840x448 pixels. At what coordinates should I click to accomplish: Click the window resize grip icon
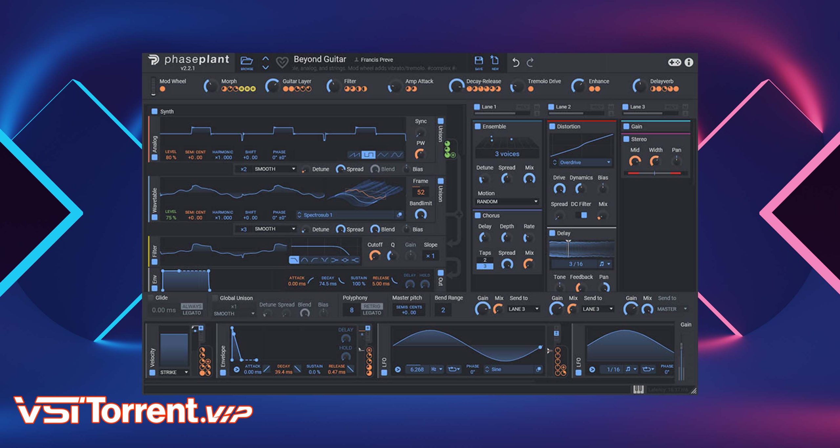694,391
